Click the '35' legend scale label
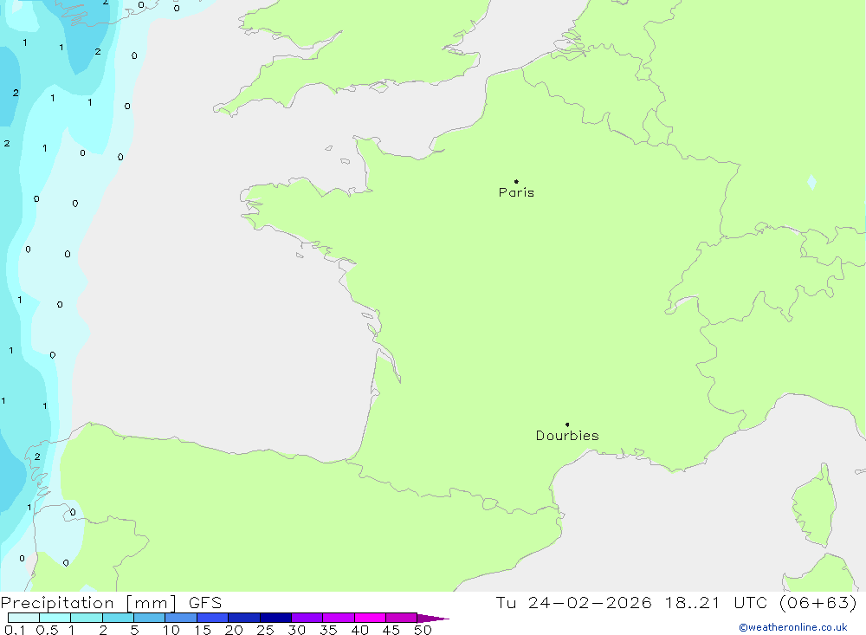 click(x=328, y=630)
